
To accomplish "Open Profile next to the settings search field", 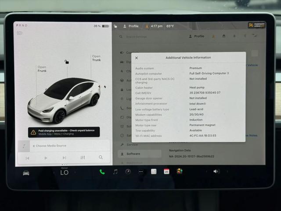I will 197,36.
